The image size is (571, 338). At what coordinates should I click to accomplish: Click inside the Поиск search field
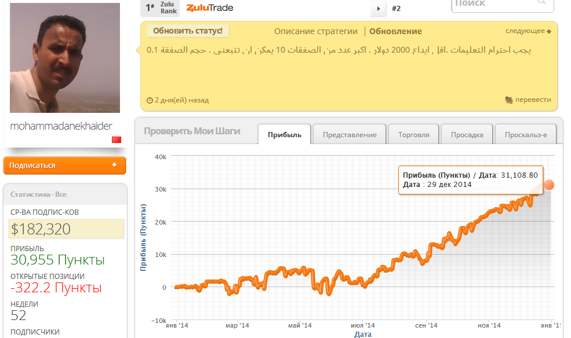pos(499,4)
